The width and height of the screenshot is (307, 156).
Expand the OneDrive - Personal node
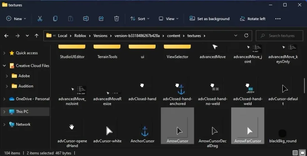(x=4, y=99)
